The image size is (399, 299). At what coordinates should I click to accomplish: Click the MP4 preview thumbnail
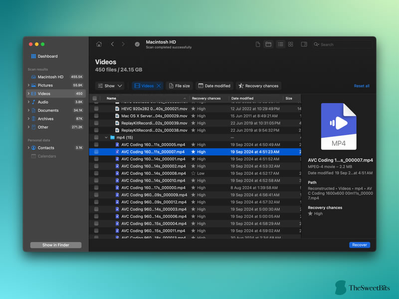pos(339,127)
